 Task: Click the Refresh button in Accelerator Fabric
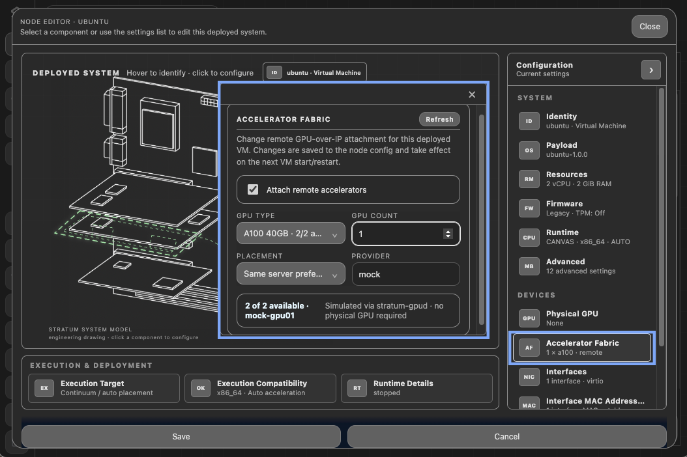[439, 119]
